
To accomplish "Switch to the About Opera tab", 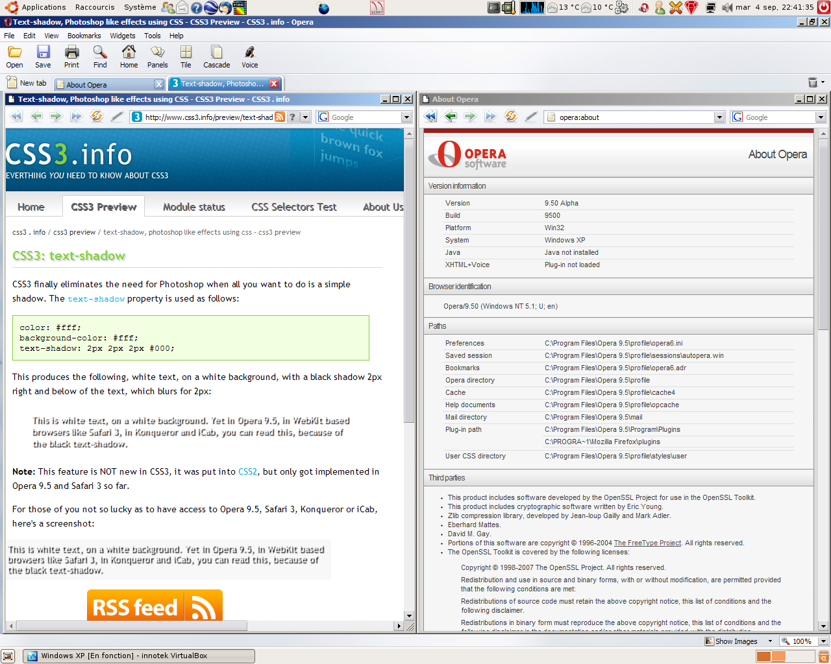I will coord(107,84).
